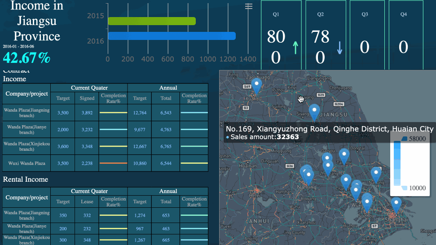Click Rental Income annual target 1,274
436x245 pixels.
pos(140,215)
